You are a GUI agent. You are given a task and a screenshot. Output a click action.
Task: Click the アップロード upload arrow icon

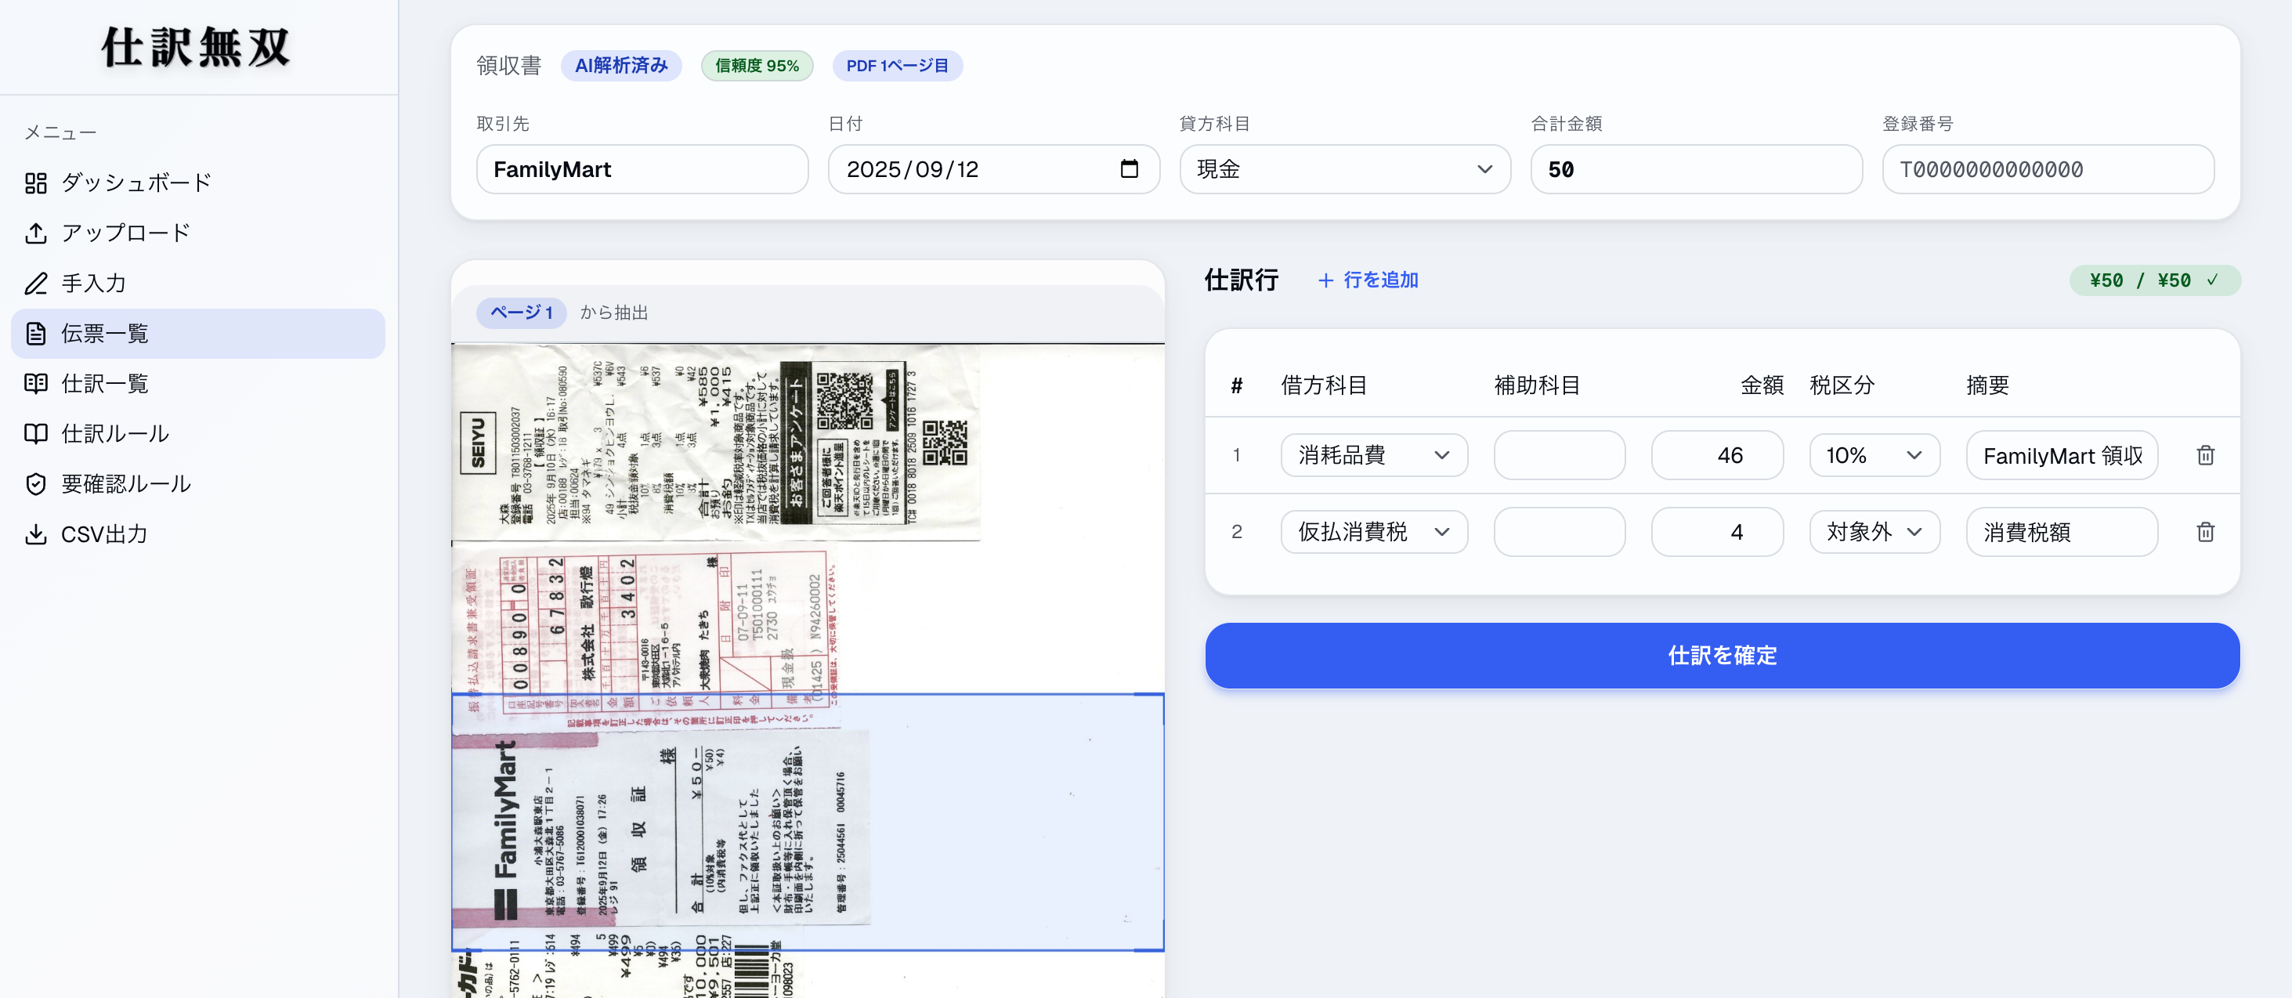(35, 233)
